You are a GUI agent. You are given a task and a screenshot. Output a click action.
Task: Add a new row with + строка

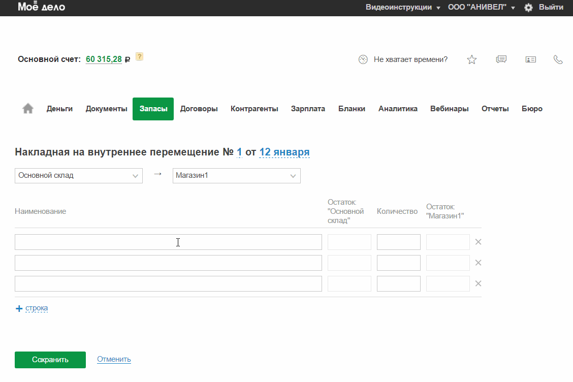pos(32,308)
